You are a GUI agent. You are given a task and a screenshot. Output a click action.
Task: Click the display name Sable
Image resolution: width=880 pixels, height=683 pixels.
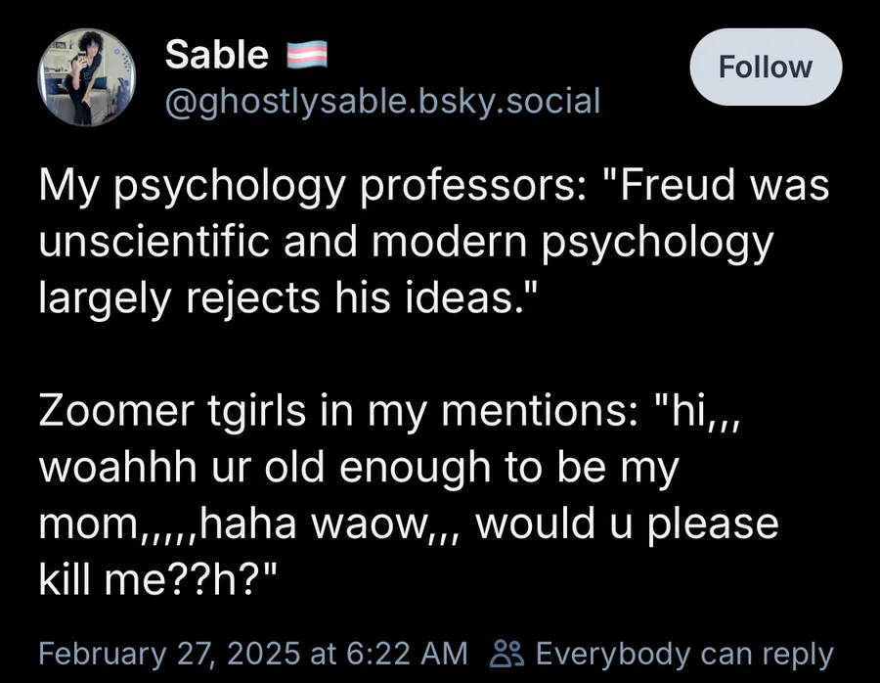[216, 55]
